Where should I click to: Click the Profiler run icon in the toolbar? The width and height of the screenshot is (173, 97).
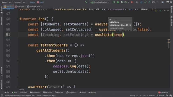click(125, 2)
